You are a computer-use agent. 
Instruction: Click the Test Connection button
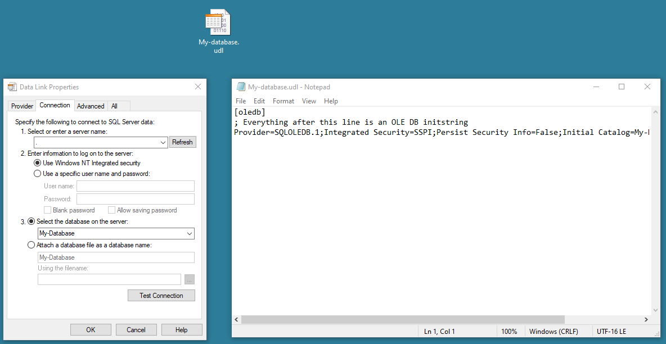coord(161,295)
